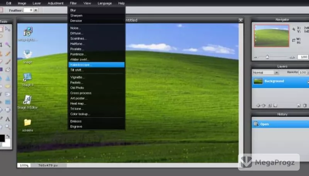Viewport: 309px width, 176px height.
Task: Choose the highlighted Kaleidoscope filter
Action: pyautogui.click(x=97, y=65)
